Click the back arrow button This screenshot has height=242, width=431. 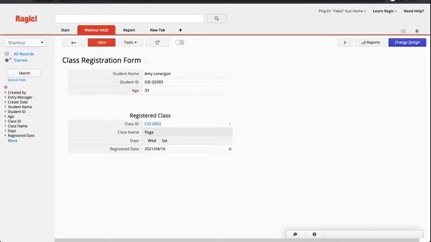pyautogui.click(x=73, y=42)
